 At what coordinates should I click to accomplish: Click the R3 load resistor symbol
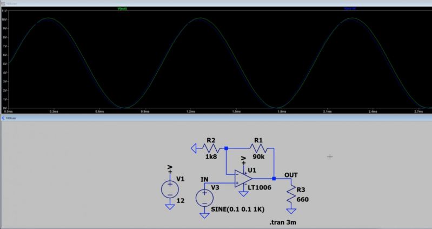point(291,193)
